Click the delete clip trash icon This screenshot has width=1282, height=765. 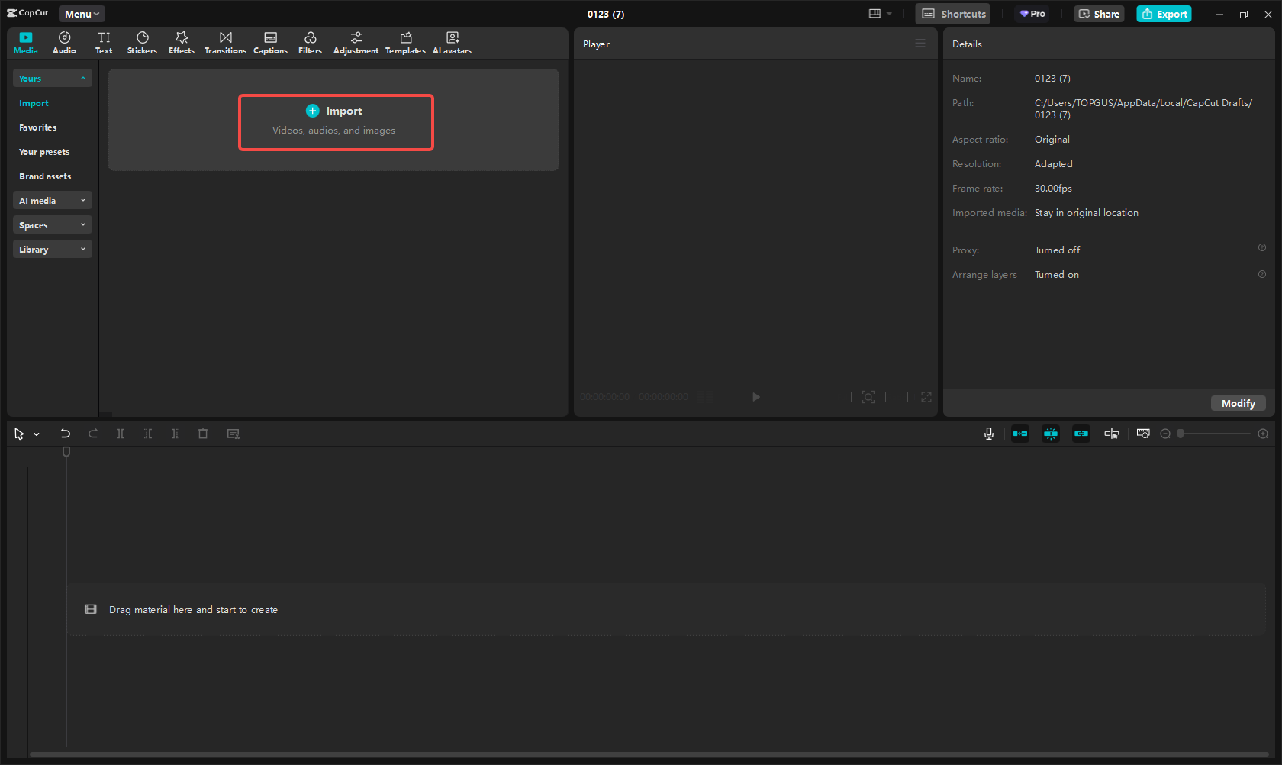coord(203,433)
